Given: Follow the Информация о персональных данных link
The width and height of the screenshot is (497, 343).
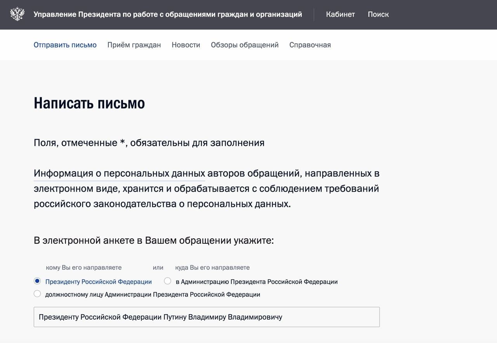Looking at the screenshot, I should 119,173.
